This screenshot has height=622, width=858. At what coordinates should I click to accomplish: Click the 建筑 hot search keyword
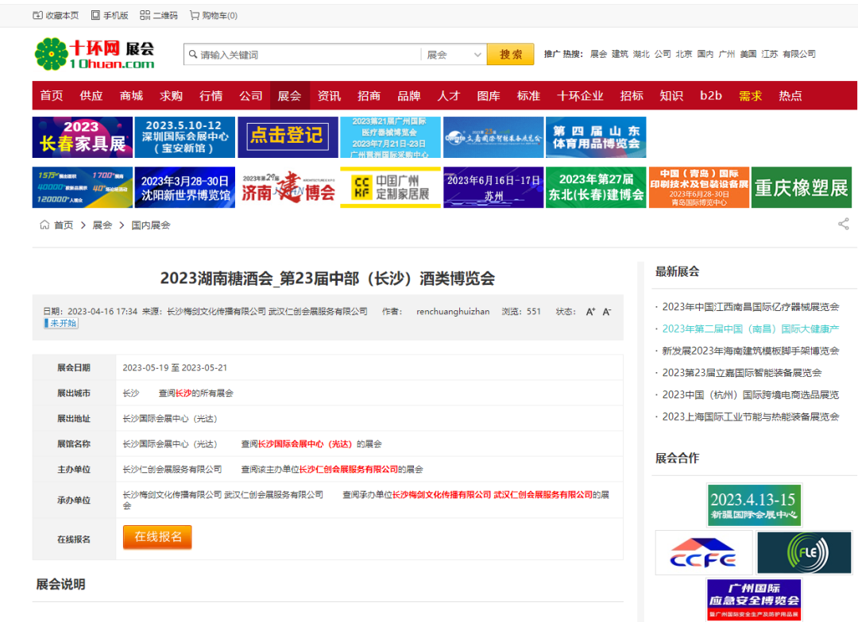(x=620, y=54)
